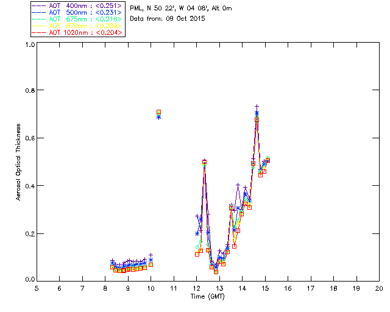This screenshot has height=312, width=390.
Task: Click the 'Aerosol Optical Thickness' y-axis title
Action: pyautogui.click(x=18, y=162)
